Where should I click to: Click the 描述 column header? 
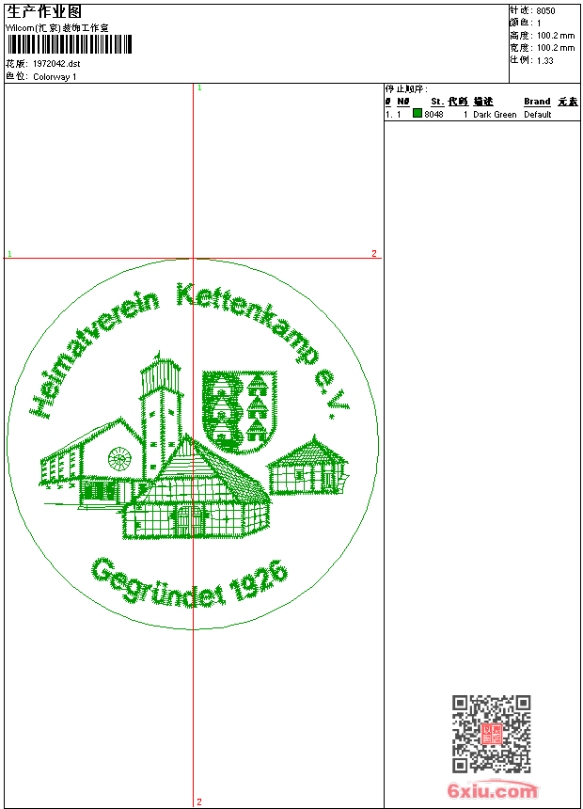point(483,102)
